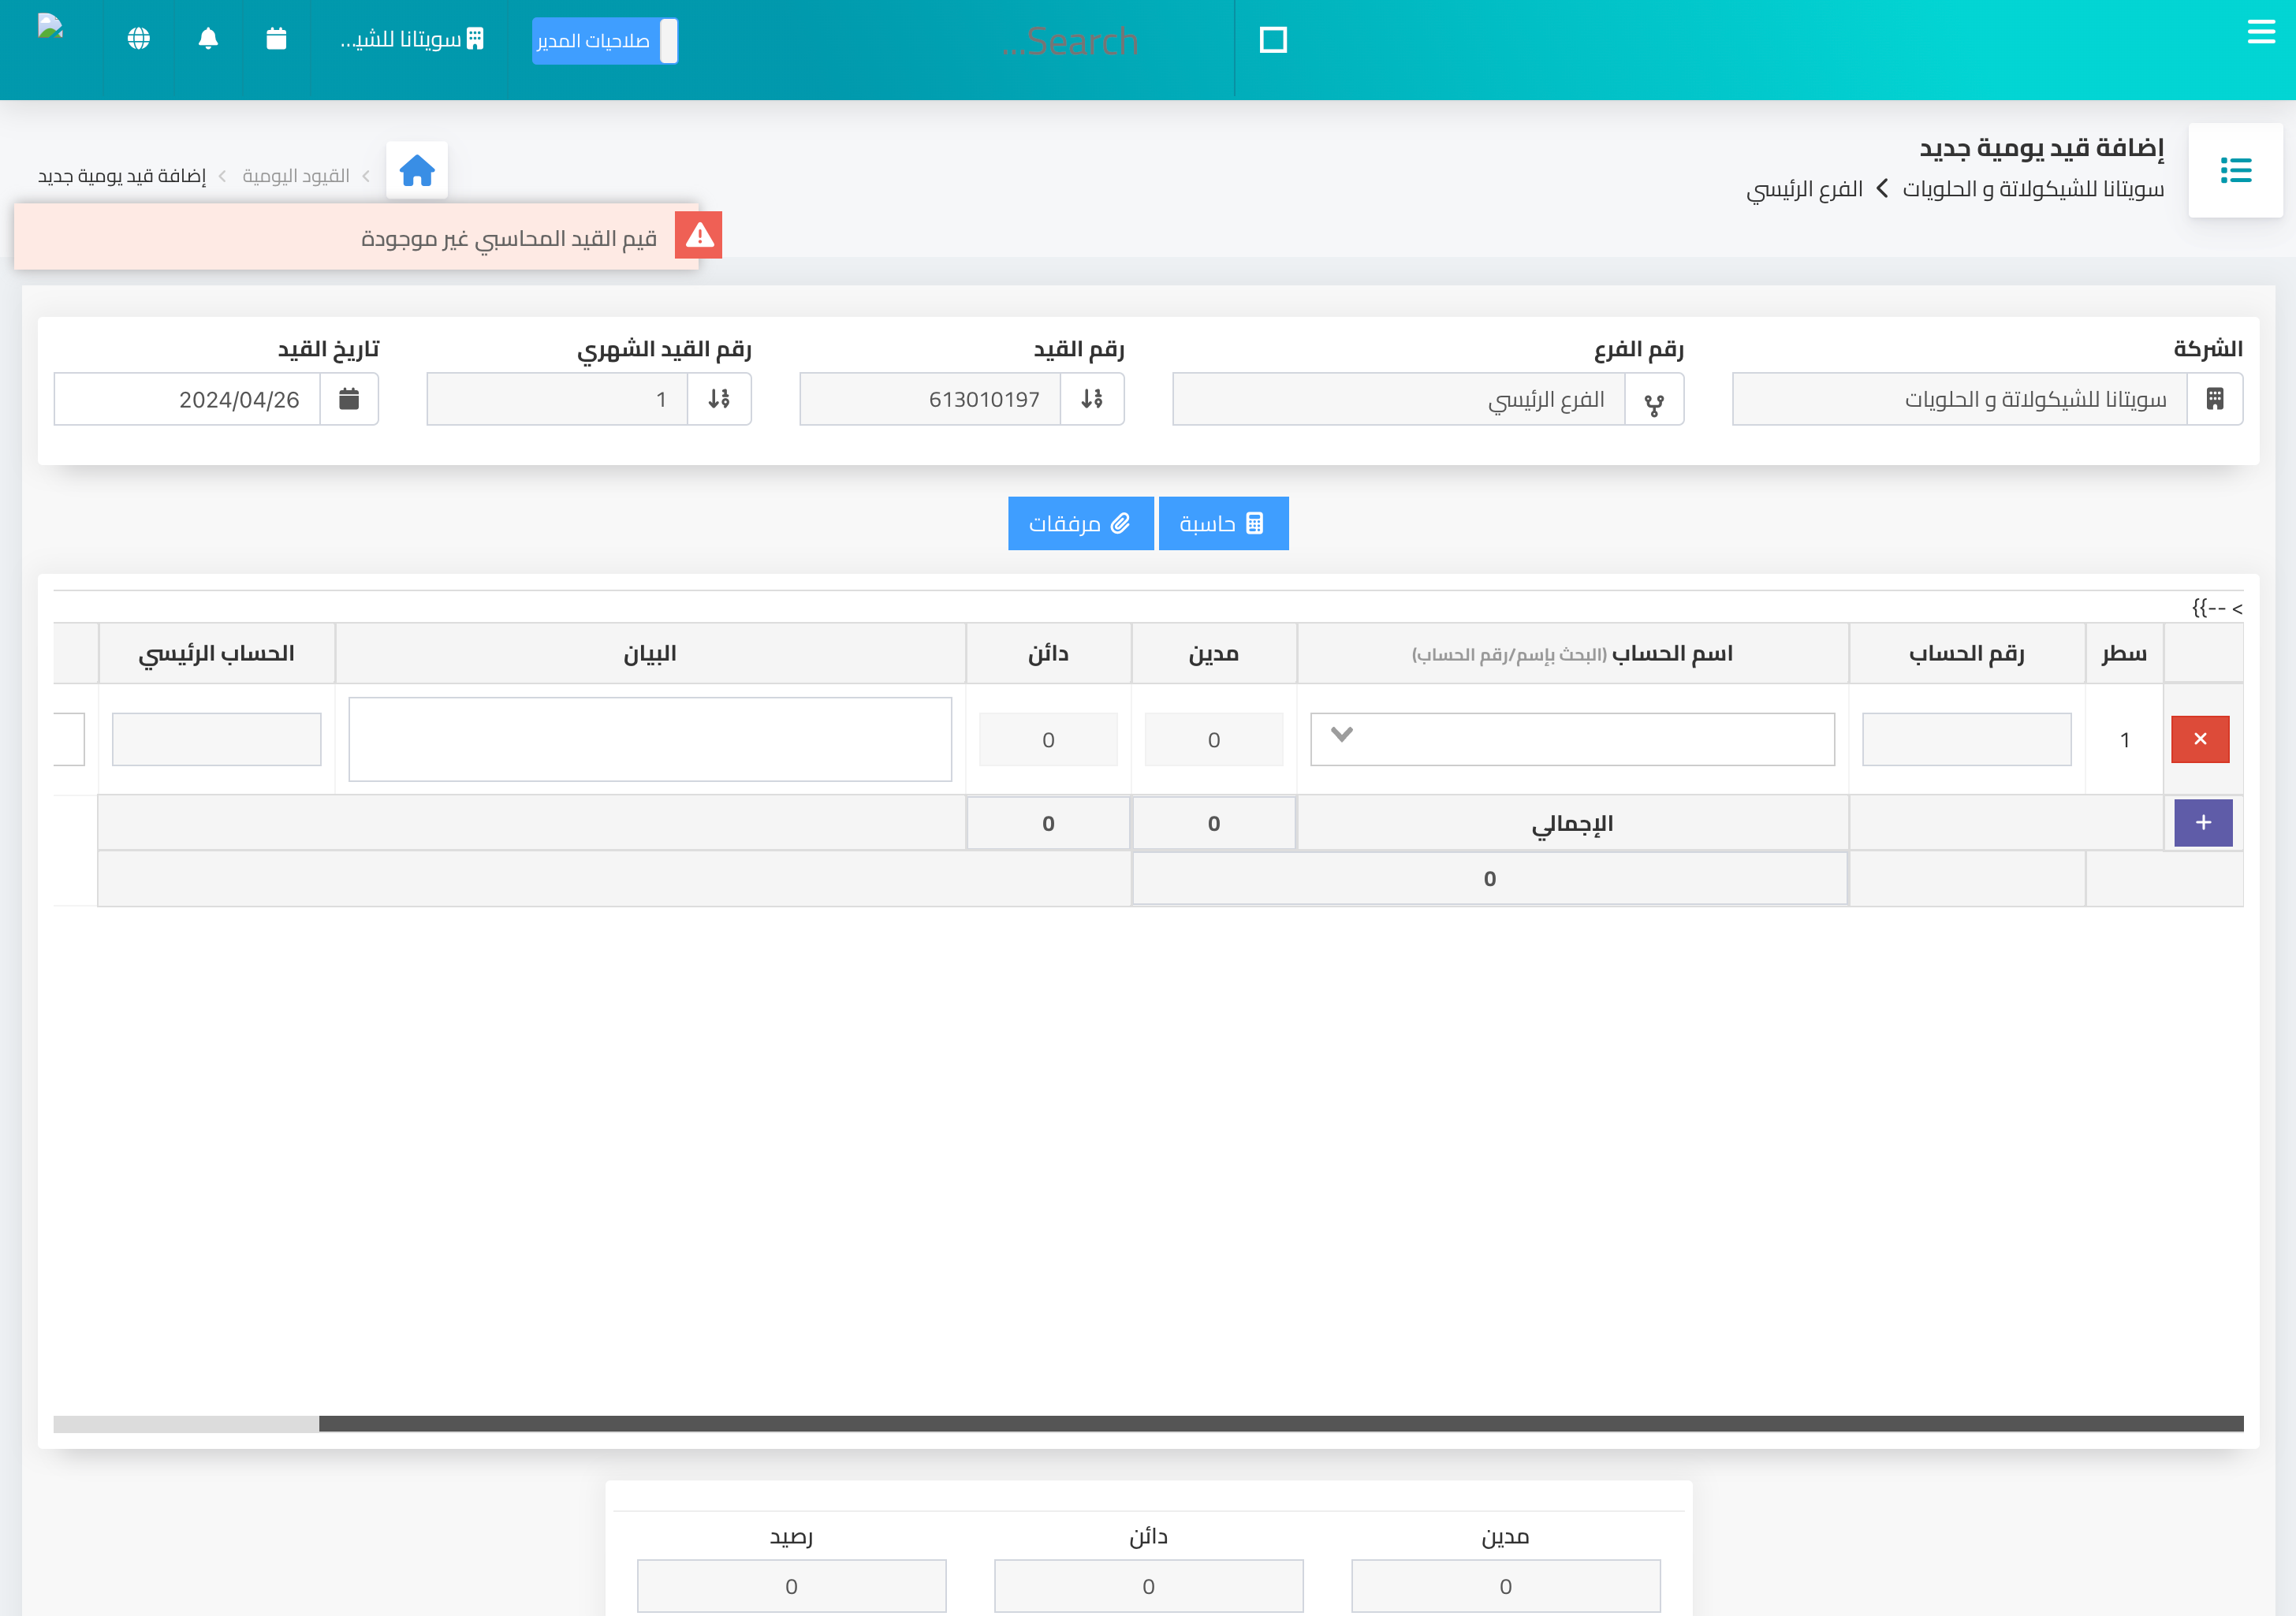This screenshot has width=2296, height=1616.
Task: Click the home breadcrumb icon
Action: pyautogui.click(x=417, y=171)
